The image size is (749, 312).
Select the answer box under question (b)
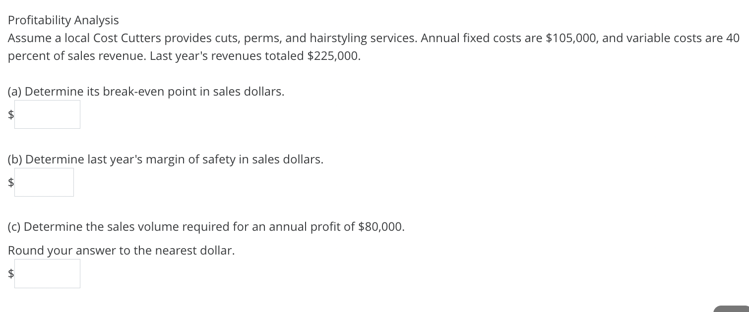(x=44, y=182)
